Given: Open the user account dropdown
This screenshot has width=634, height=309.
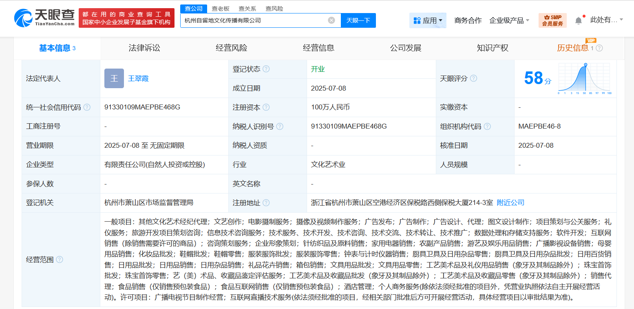Looking at the screenshot, I should [607, 20].
